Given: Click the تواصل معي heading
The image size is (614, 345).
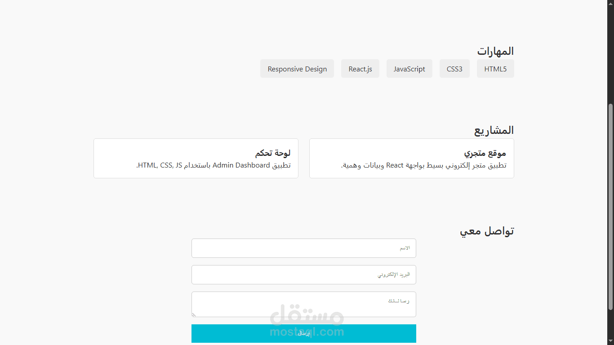Looking at the screenshot, I should pos(487,231).
